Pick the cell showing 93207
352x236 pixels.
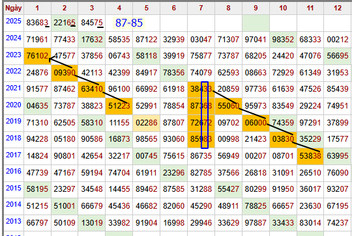(338, 189)
